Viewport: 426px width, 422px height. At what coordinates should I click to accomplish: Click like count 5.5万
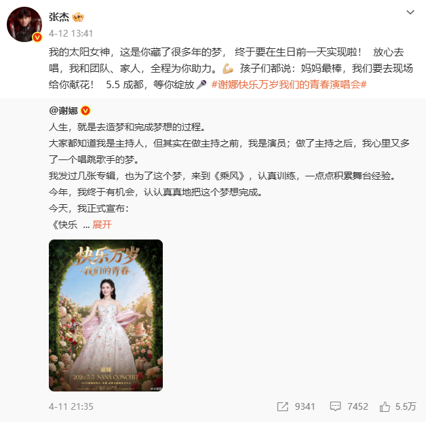(x=406, y=406)
